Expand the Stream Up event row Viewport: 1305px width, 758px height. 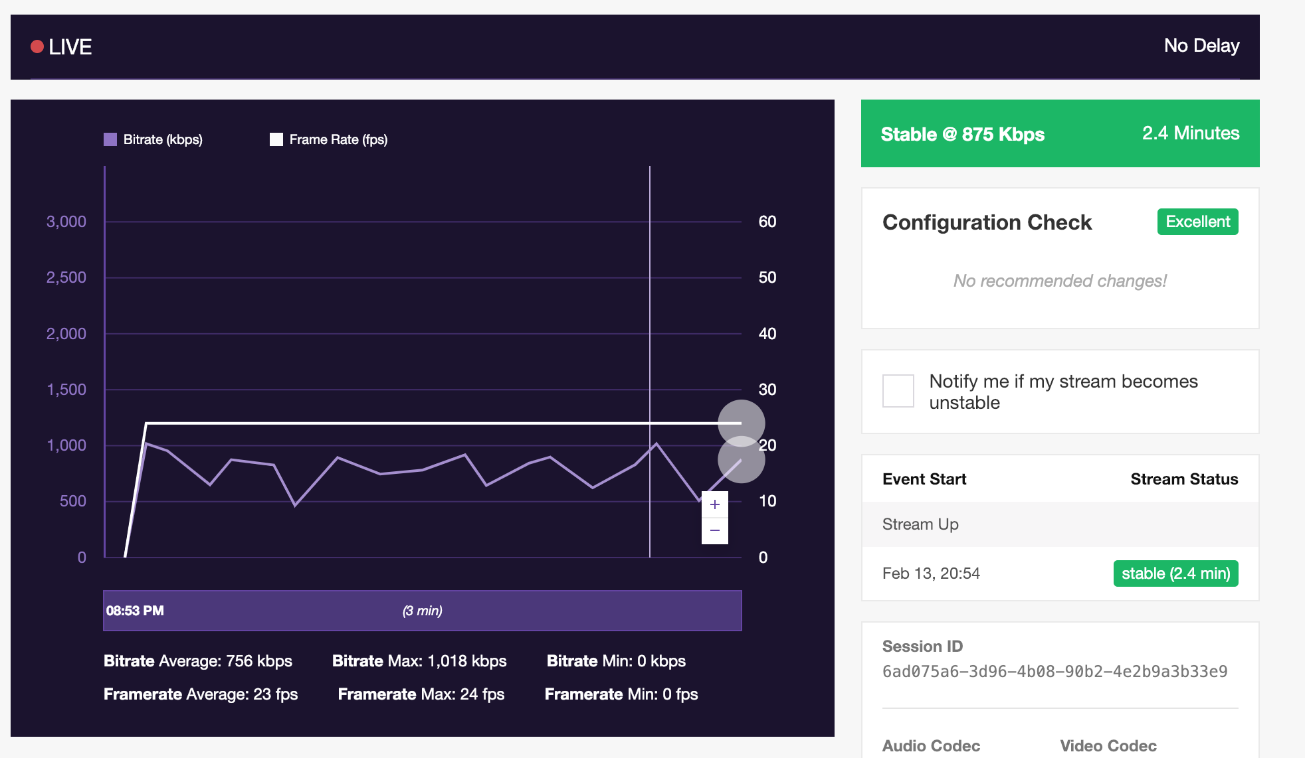tap(920, 524)
